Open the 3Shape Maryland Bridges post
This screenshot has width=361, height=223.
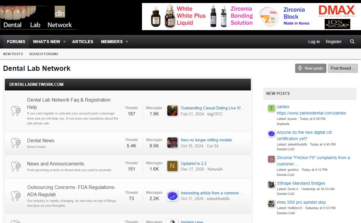[301, 183]
